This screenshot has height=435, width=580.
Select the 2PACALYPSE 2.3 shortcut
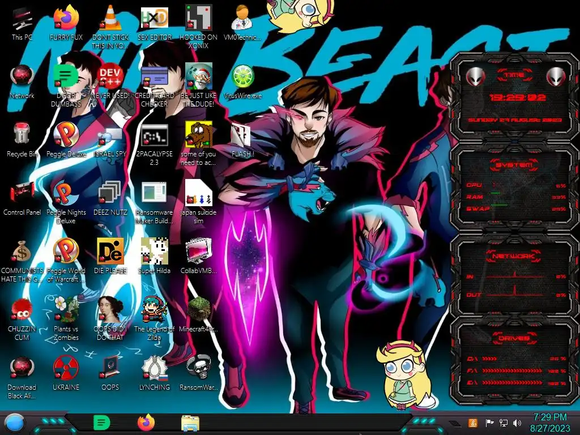point(154,144)
